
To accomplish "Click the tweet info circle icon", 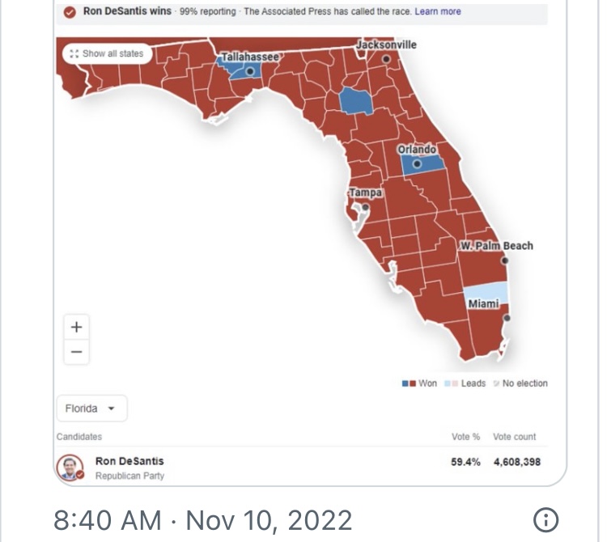I will tap(545, 520).
